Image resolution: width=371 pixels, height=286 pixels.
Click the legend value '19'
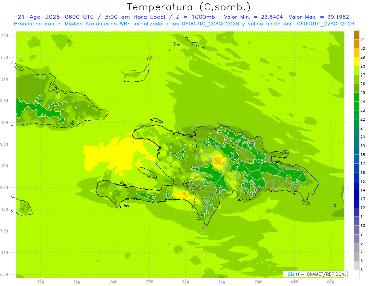click(x=363, y=146)
